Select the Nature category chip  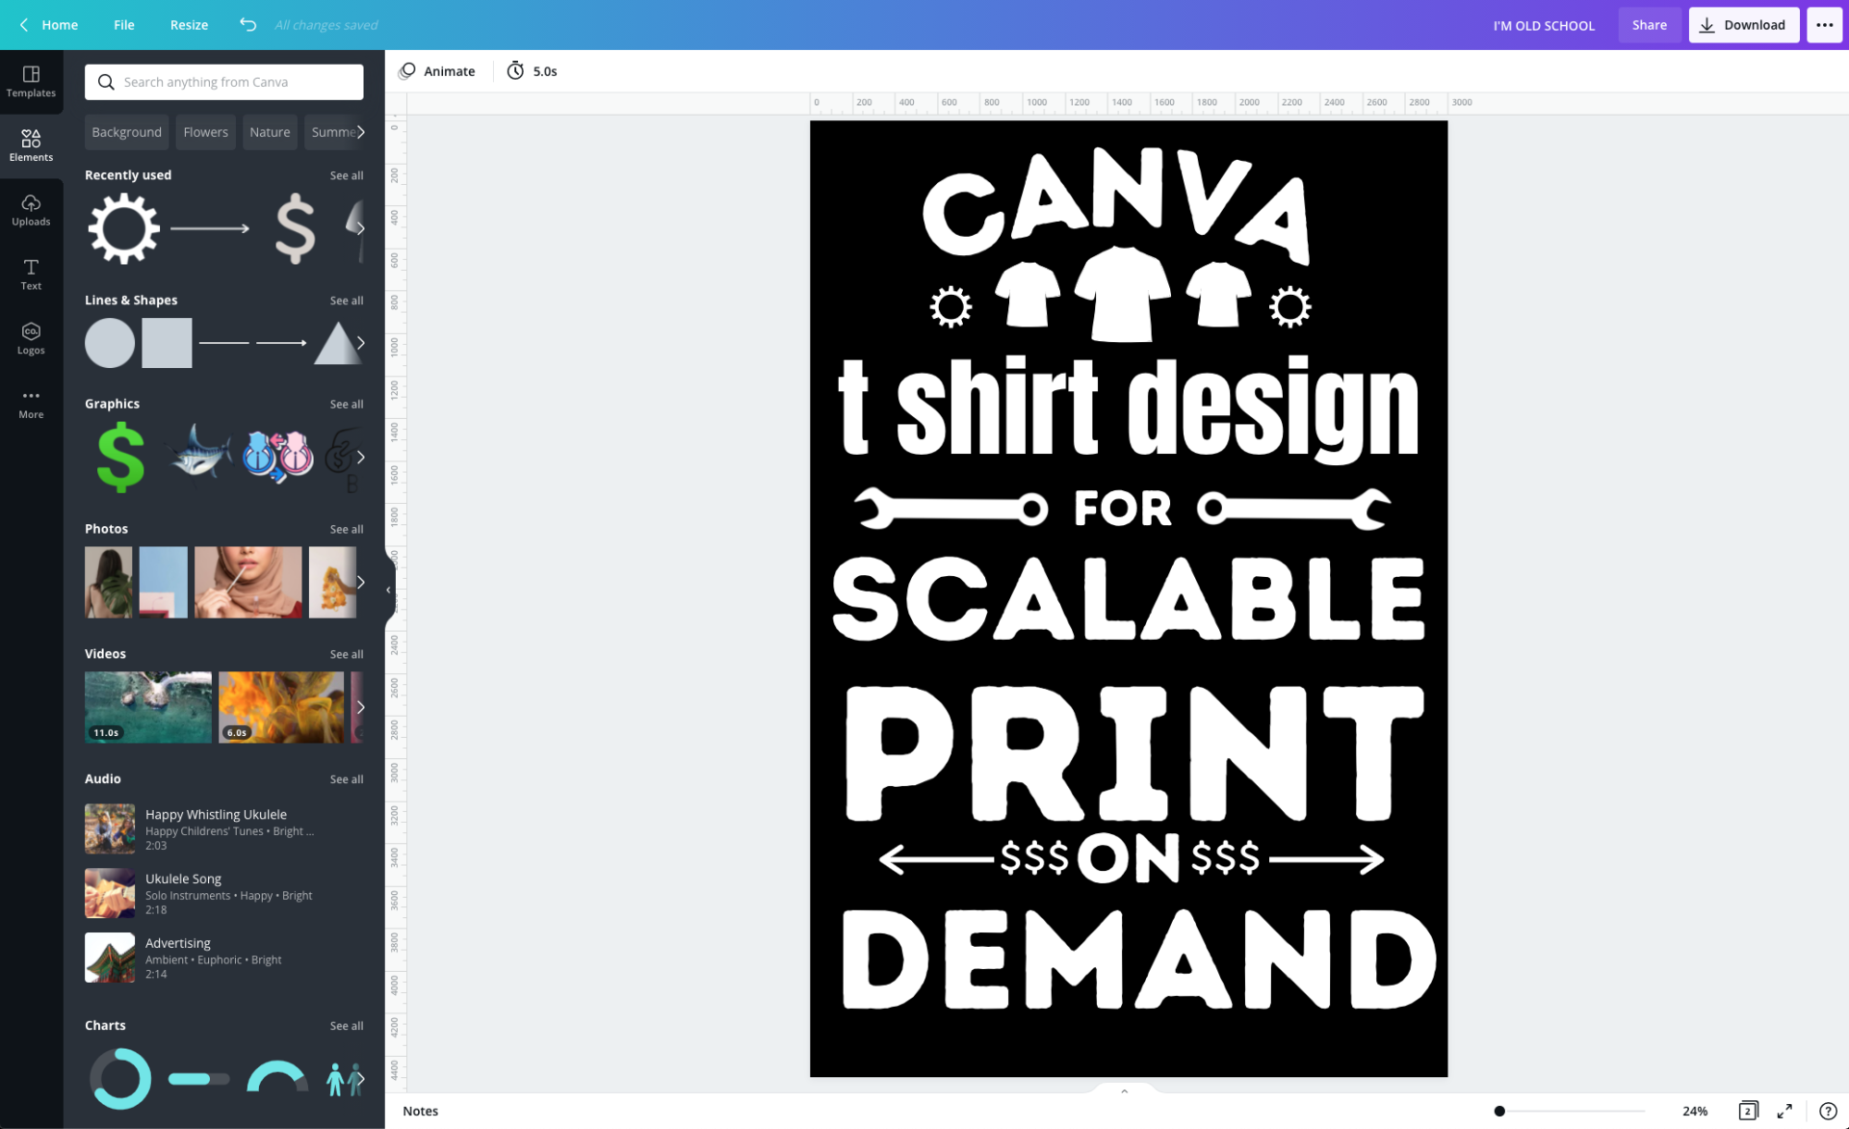pos(270,132)
